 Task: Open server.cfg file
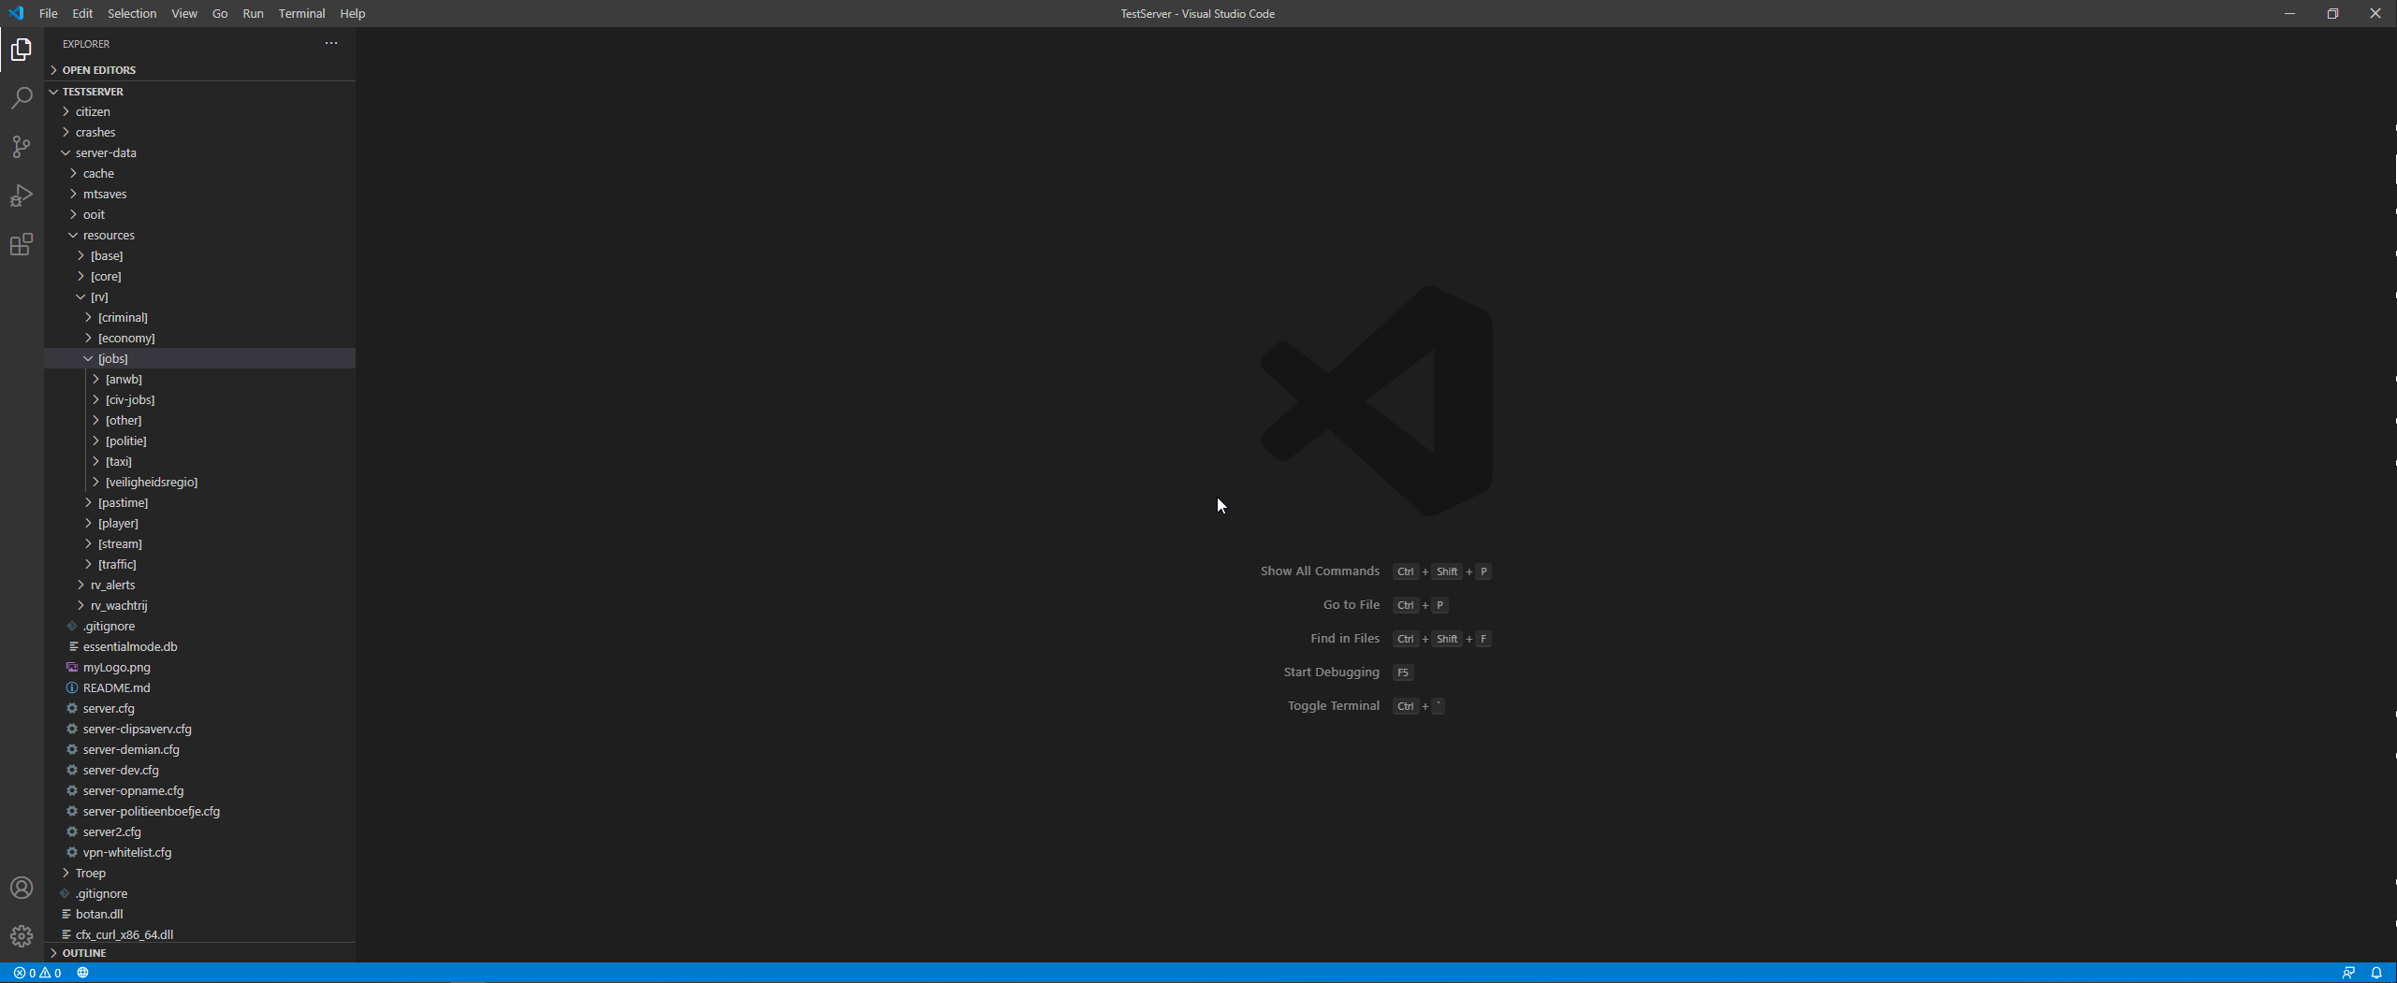click(109, 708)
